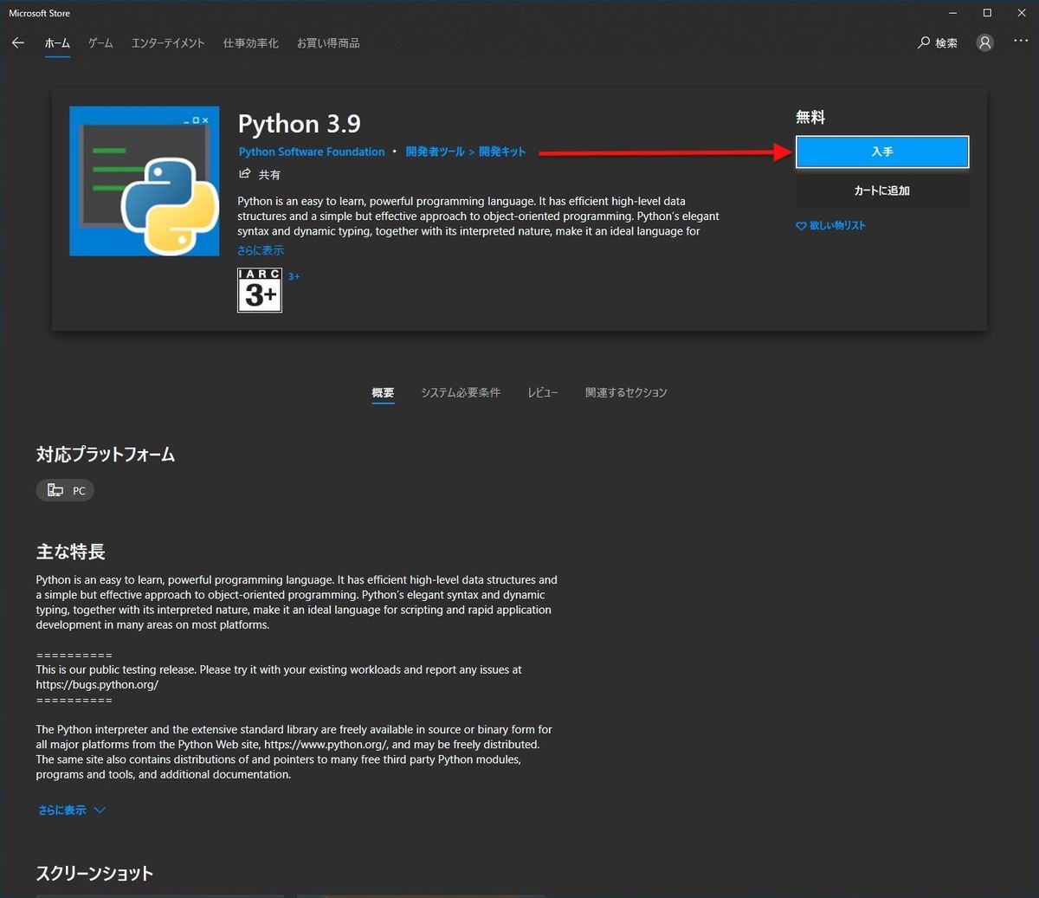Close the Microsoft Store window
The width and height of the screenshot is (1039, 898).
tap(1021, 13)
